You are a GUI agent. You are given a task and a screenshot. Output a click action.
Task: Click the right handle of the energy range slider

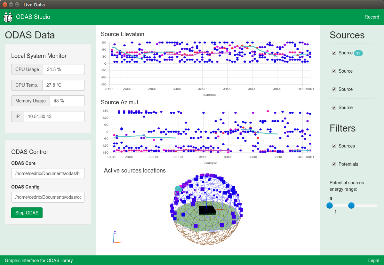(x=351, y=206)
